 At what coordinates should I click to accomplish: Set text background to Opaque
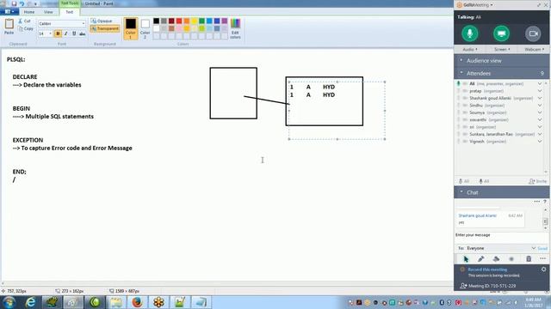[102, 21]
